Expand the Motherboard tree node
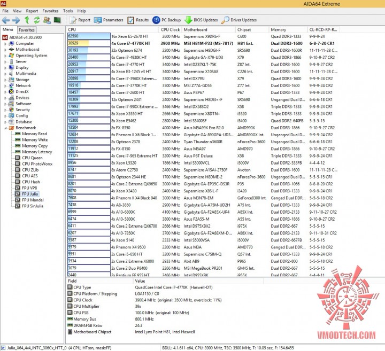The height and width of the screenshot is (351, 385). click(5, 50)
